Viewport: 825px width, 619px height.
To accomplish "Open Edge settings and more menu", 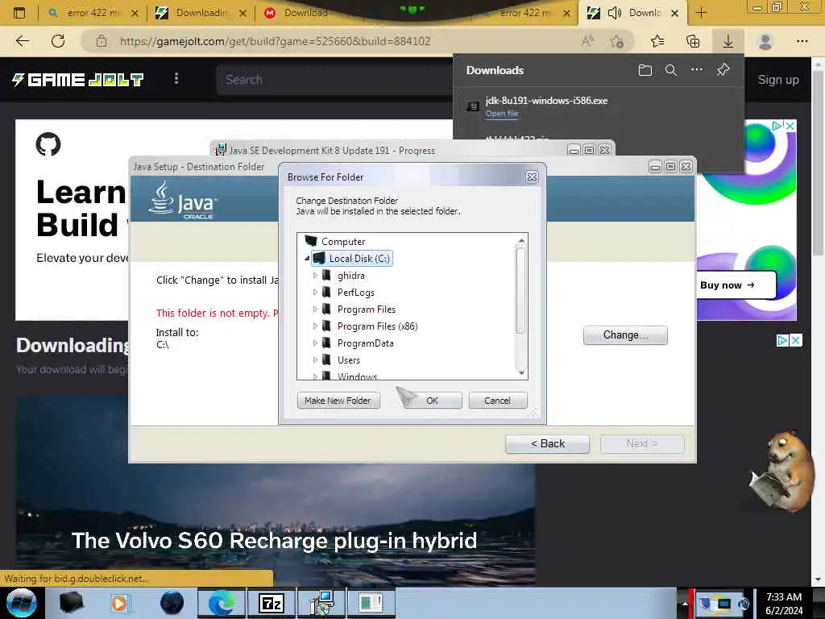I will (802, 41).
